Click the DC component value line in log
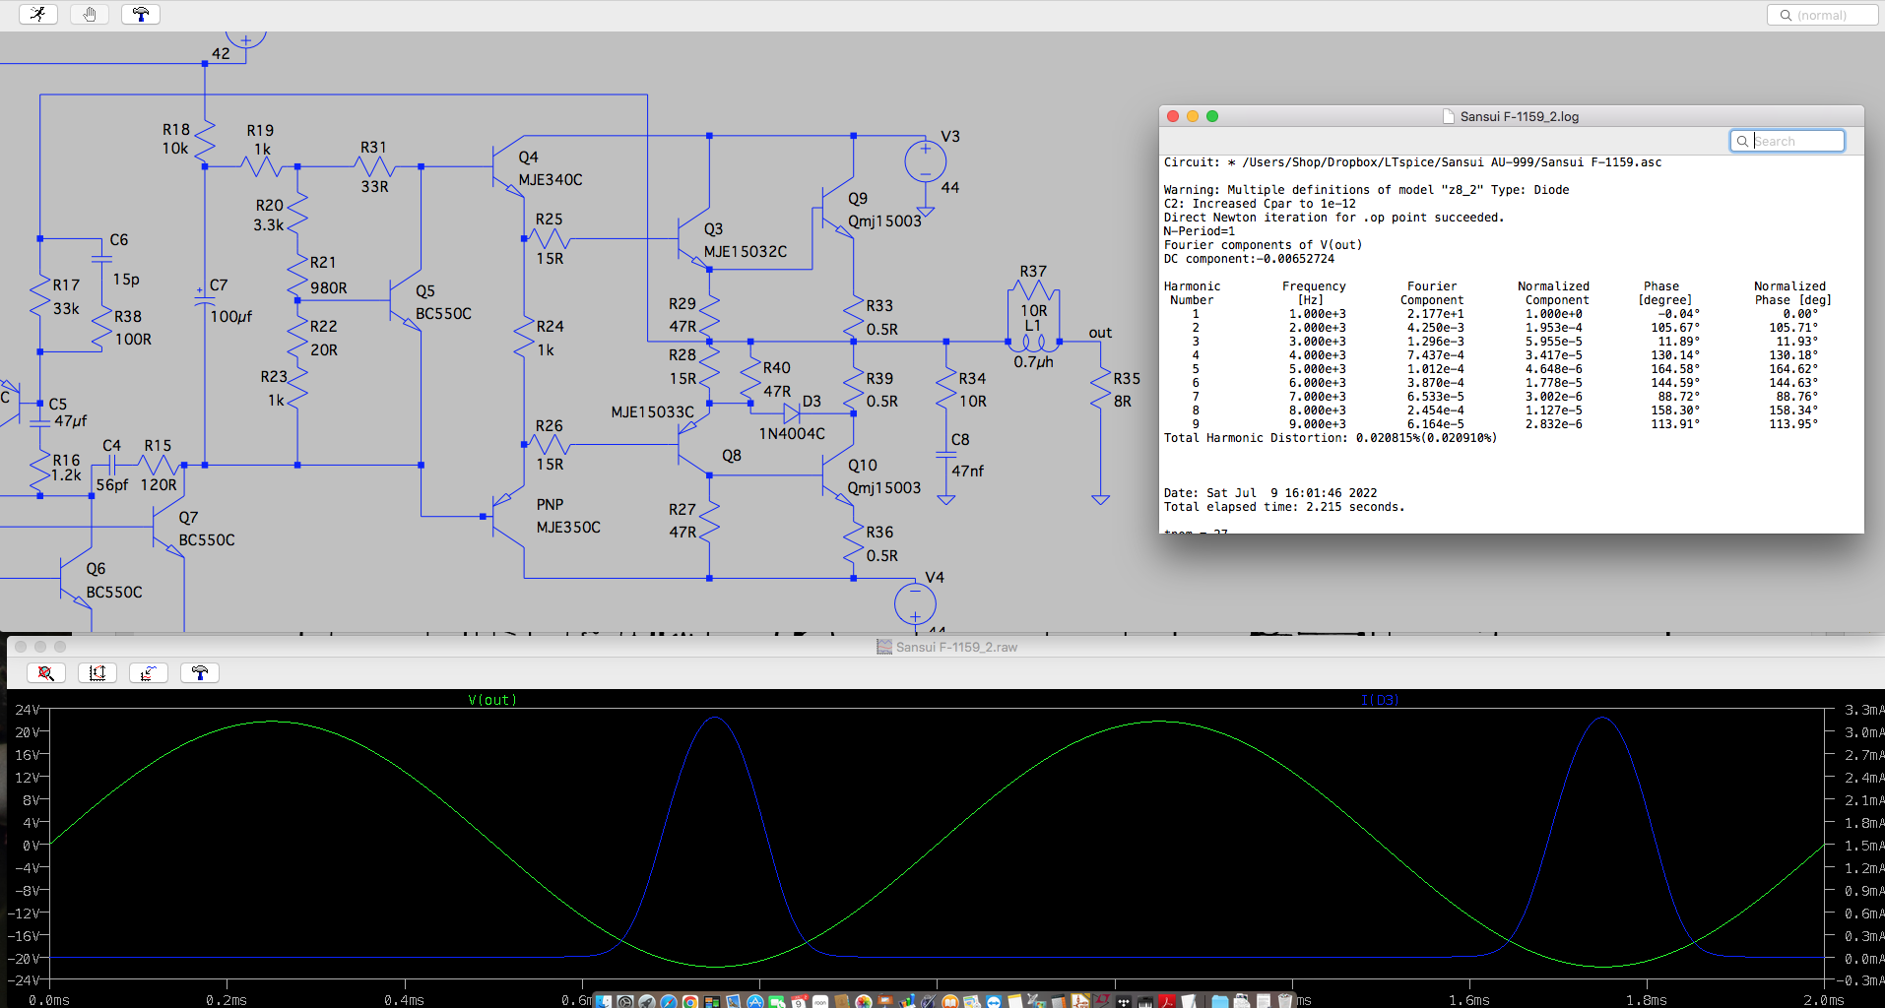This screenshot has width=1885, height=1008. (x=1249, y=259)
